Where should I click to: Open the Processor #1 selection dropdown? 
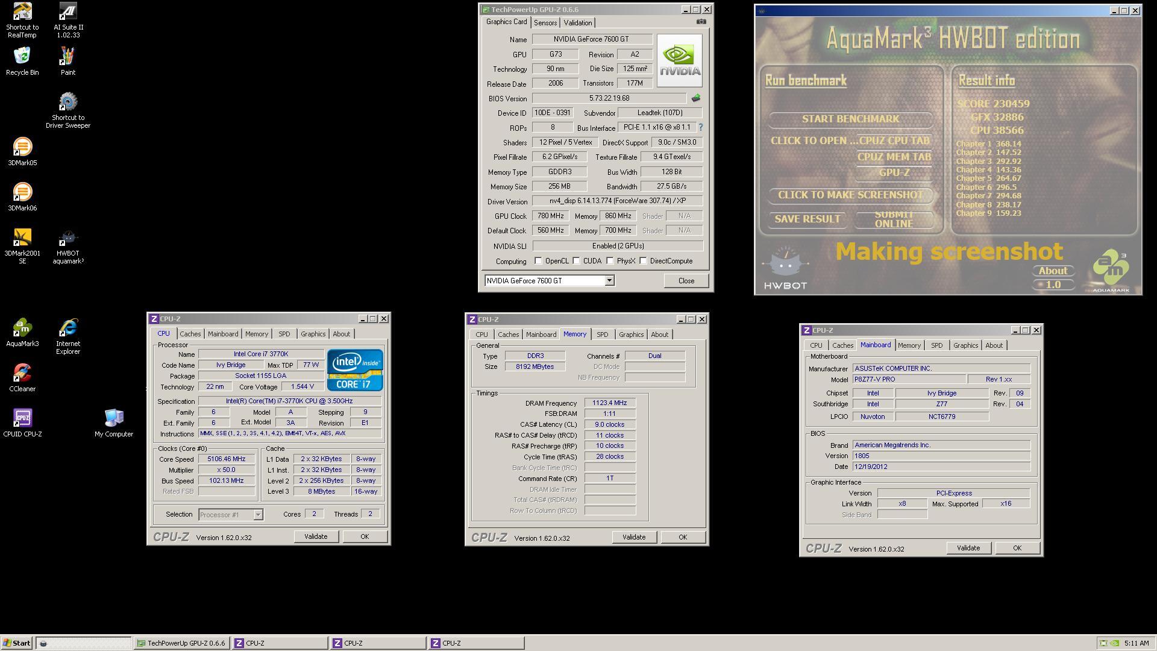(x=258, y=515)
